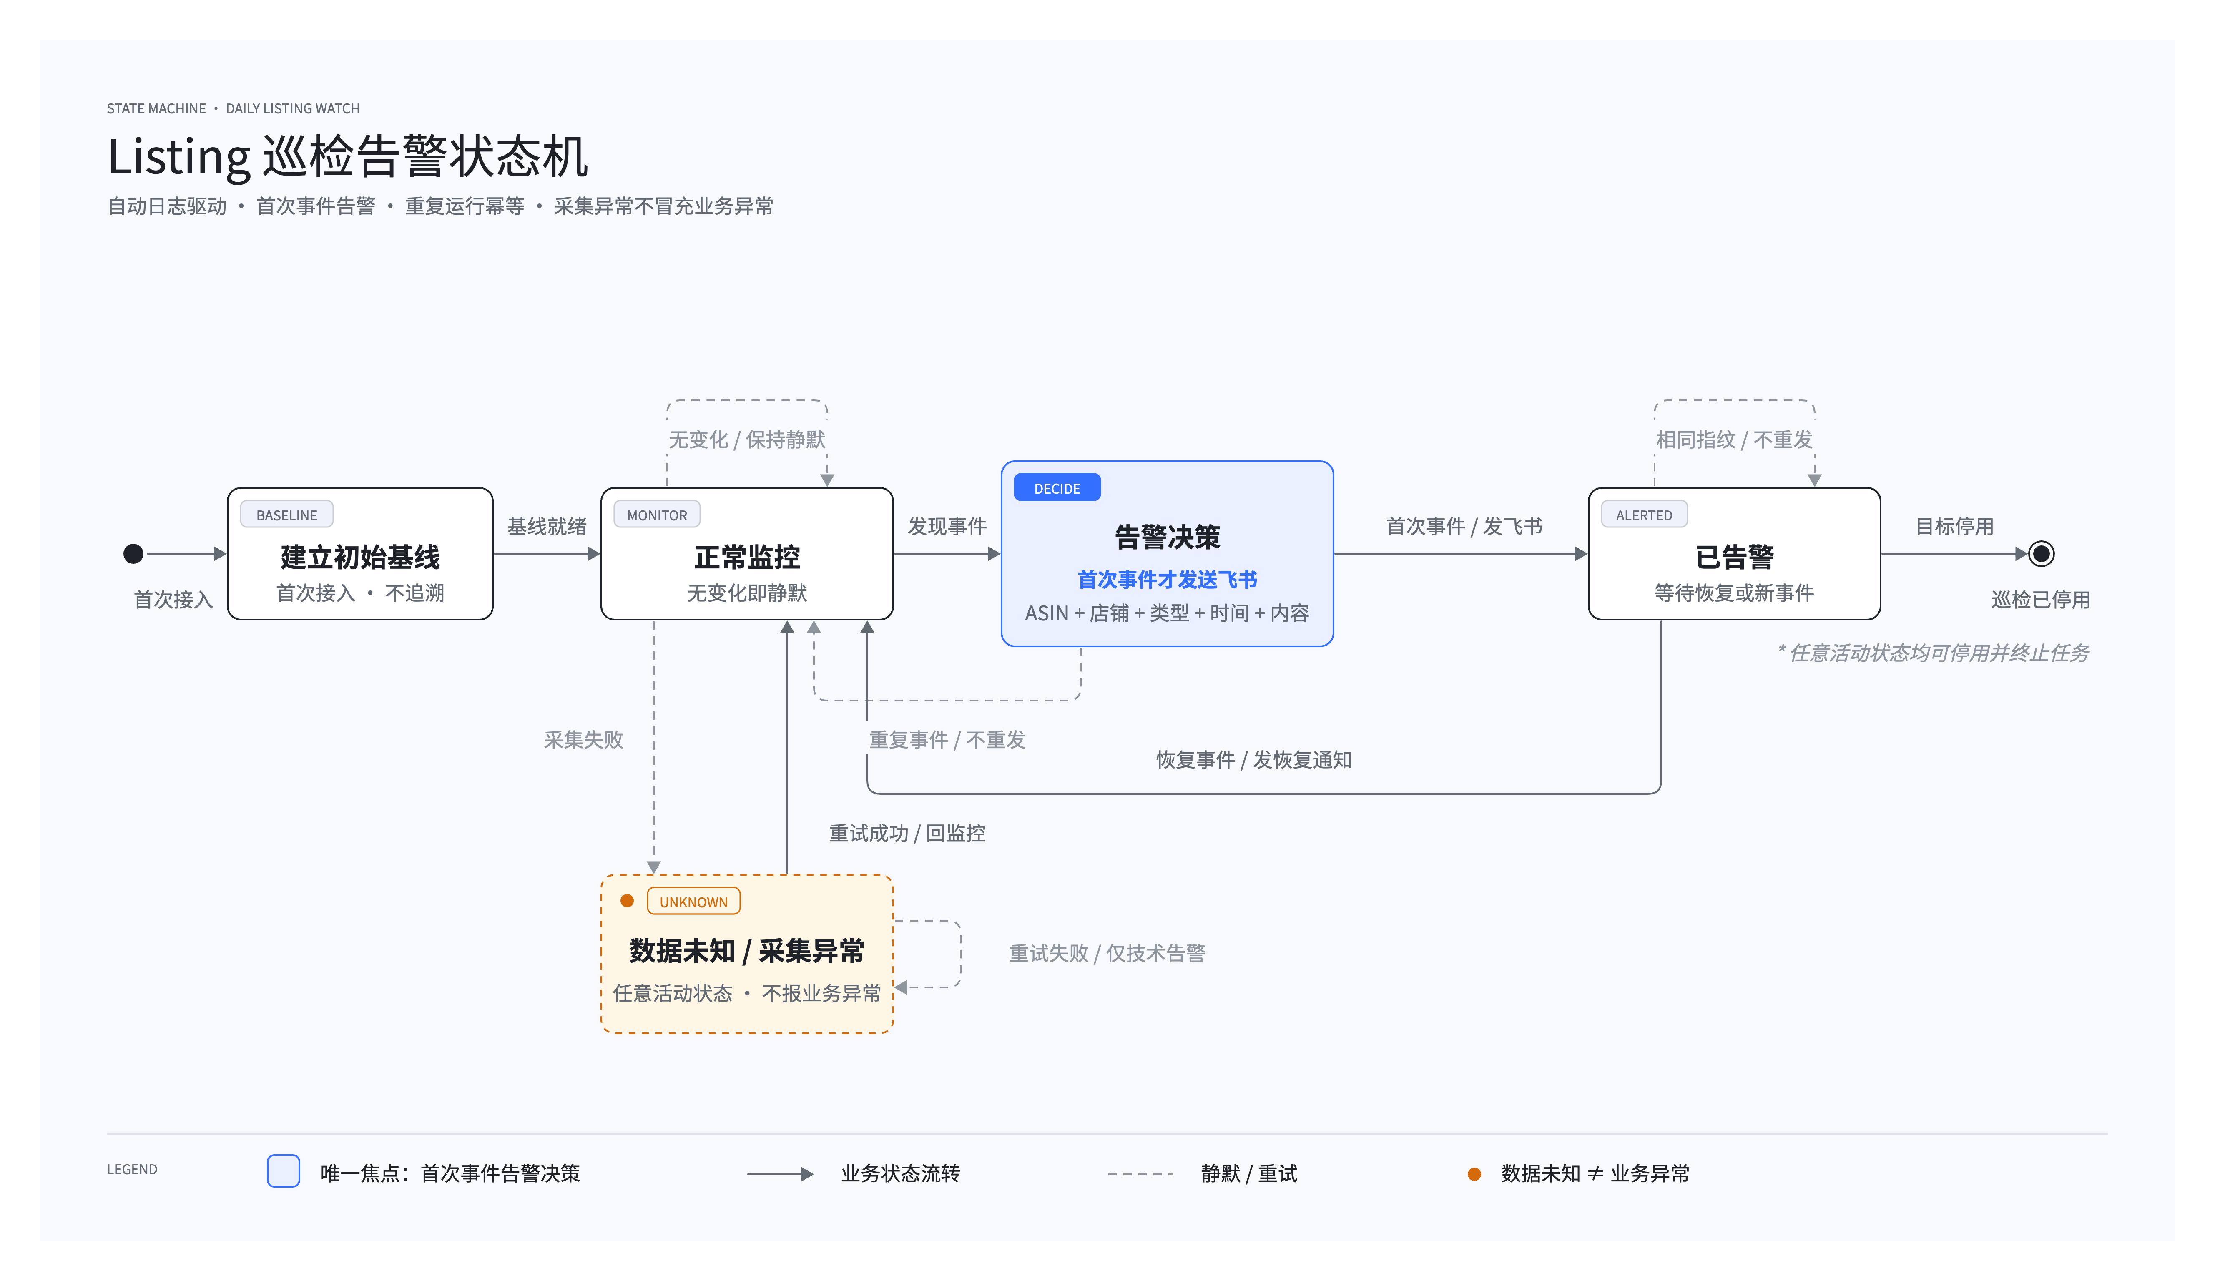Click the 巡检已停用 end label
2215x1281 pixels.
(2041, 600)
